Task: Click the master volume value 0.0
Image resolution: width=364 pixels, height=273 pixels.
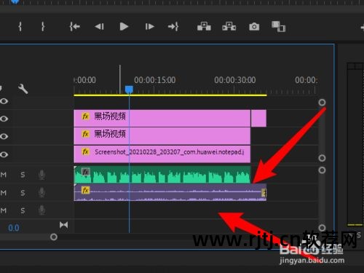Action: tap(14, 228)
